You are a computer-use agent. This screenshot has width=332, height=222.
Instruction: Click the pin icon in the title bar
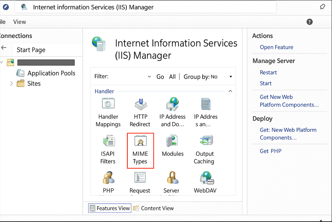[x=322, y=7]
